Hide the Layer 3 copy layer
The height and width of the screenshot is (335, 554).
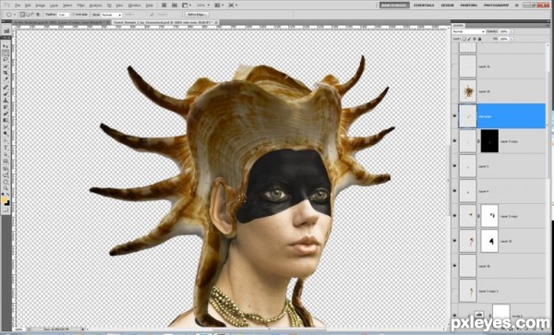(x=454, y=141)
